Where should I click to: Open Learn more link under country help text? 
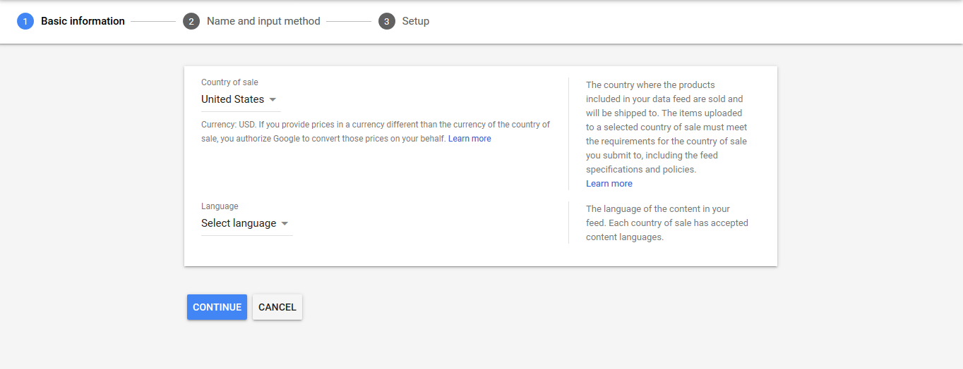609,184
